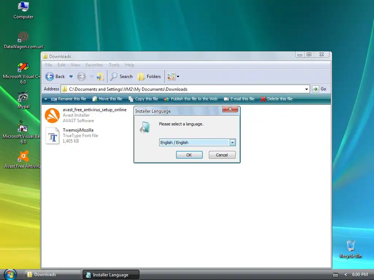Click Rename this file

(69, 99)
